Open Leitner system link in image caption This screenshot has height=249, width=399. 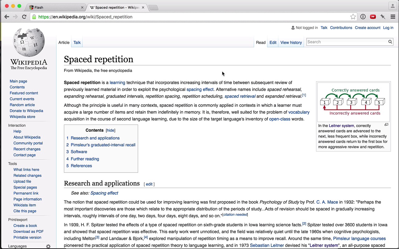341,126
